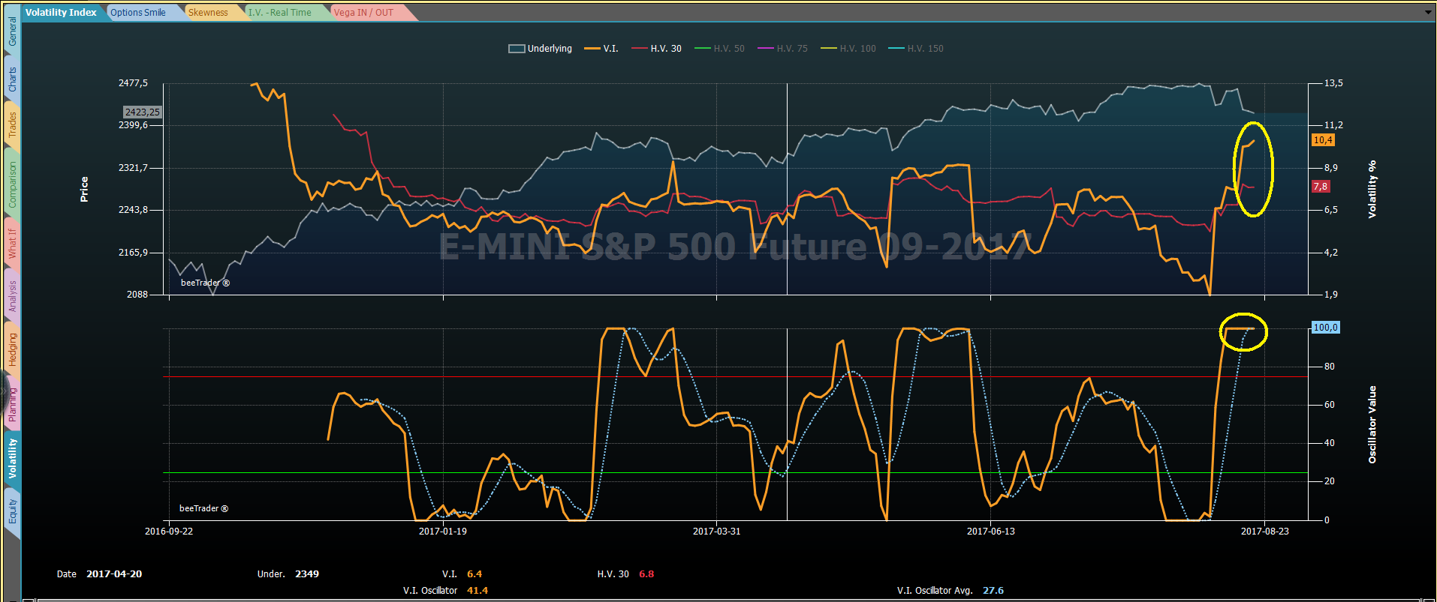1437x602 pixels.
Task: Switch to the Trades side tab
Action: (12, 125)
